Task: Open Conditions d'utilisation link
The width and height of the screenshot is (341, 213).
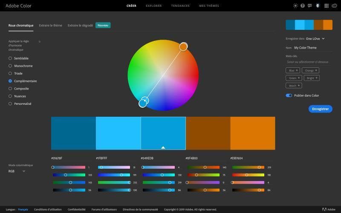Action: tap(48, 210)
